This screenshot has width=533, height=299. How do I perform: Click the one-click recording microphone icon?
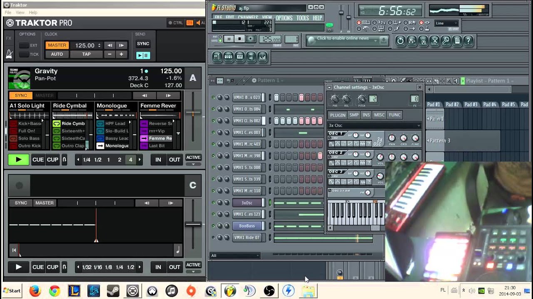pyautogui.click(x=446, y=41)
